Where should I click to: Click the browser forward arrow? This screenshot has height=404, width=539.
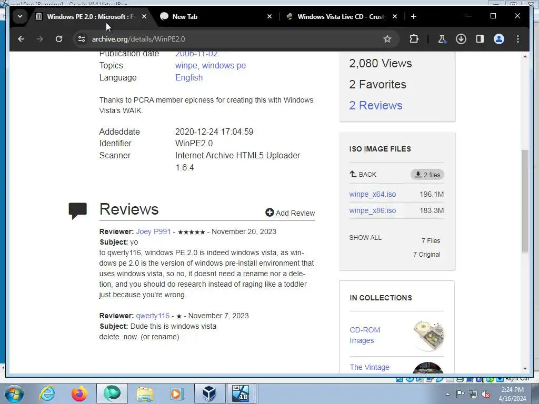click(40, 39)
